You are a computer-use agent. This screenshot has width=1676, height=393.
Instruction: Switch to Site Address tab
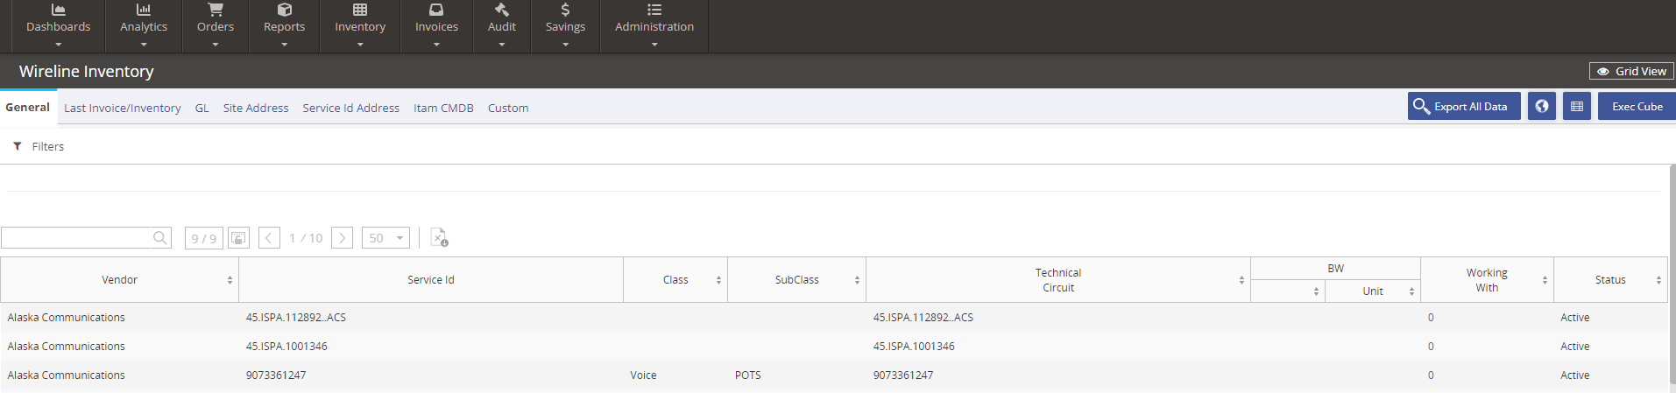pyautogui.click(x=256, y=108)
